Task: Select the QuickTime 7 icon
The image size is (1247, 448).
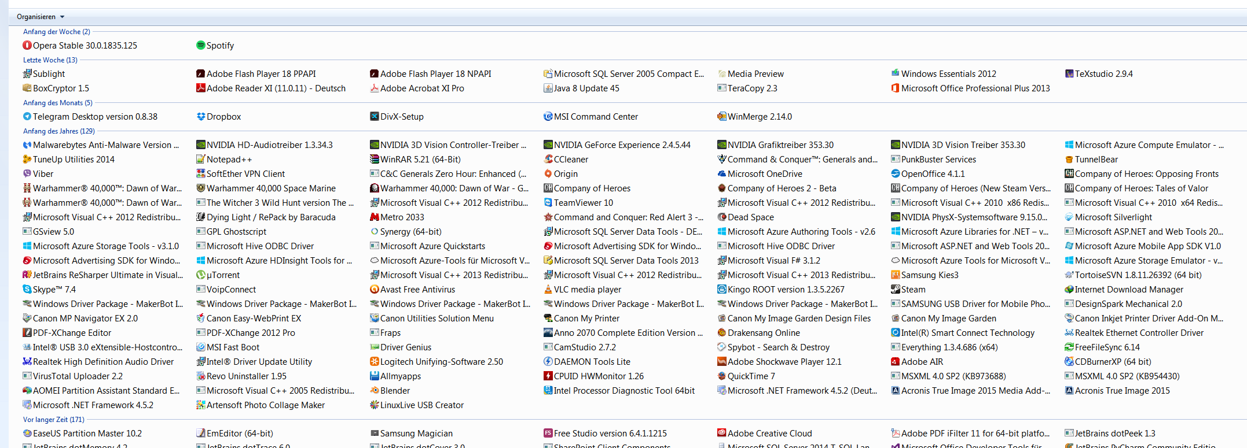Action: coord(722,376)
